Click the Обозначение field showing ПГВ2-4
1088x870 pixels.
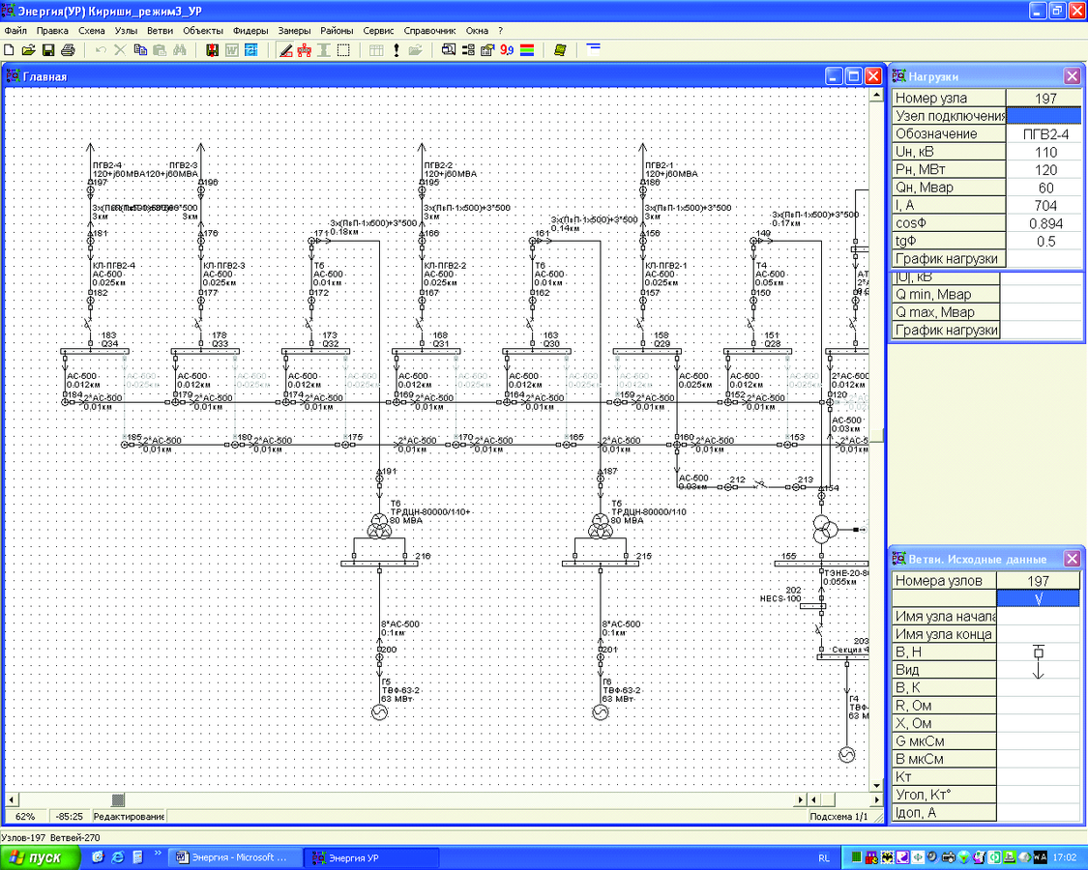point(1045,134)
